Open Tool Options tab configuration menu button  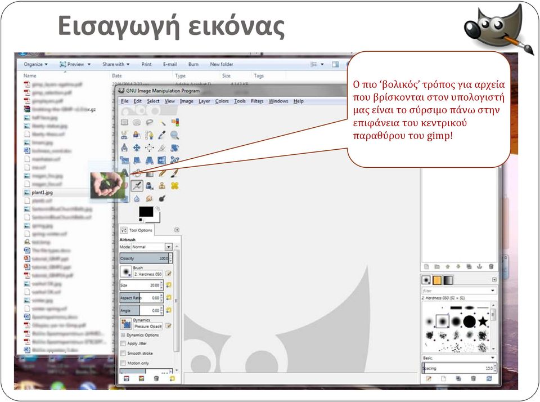pyautogui.click(x=177, y=230)
